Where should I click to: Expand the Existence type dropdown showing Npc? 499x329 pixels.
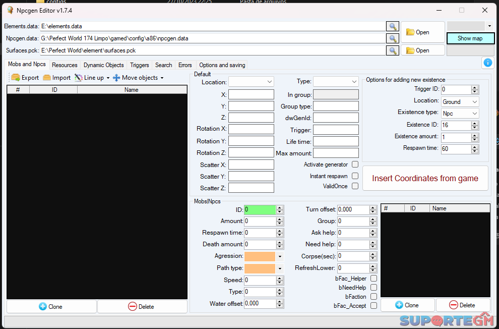[x=460, y=114]
